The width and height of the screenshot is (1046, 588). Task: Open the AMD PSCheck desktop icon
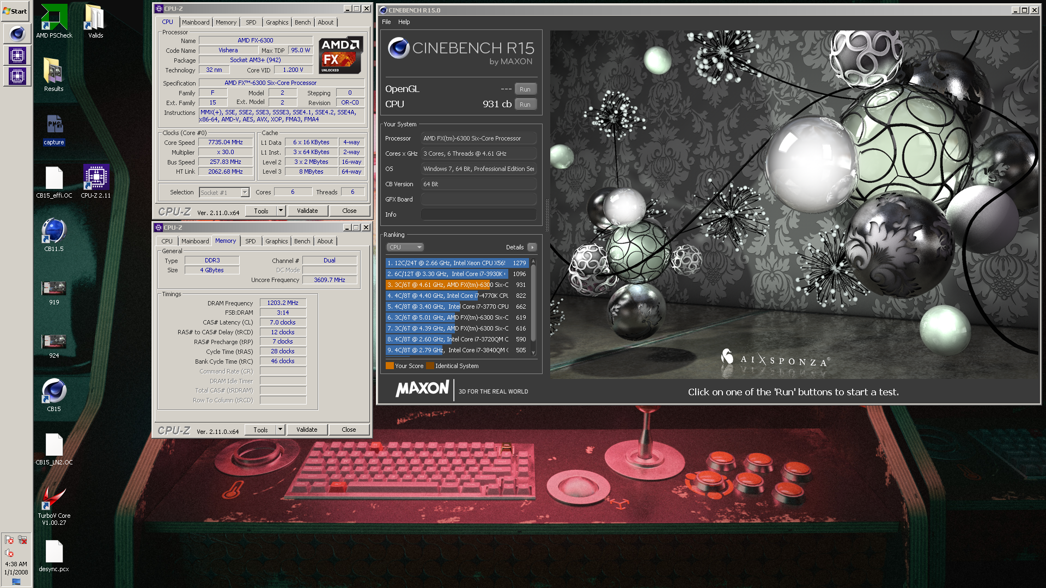(54, 21)
